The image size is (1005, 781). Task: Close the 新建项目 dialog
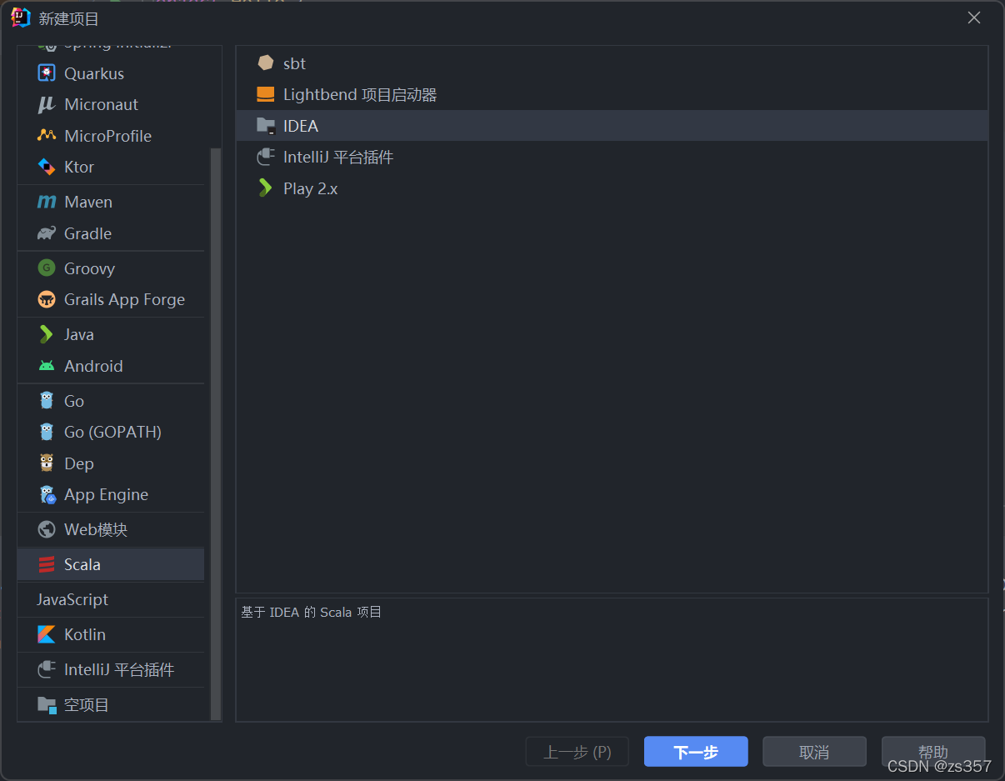tap(973, 18)
